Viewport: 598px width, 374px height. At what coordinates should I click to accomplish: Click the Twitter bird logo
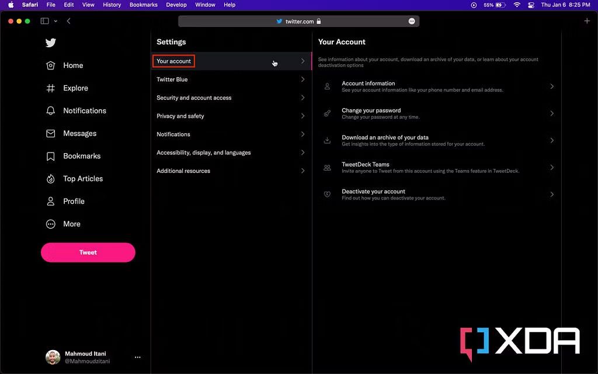[x=51, y=43]
